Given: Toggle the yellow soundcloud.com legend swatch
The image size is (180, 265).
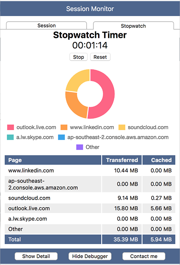Looking at the screenshot, I should [122, 127].
